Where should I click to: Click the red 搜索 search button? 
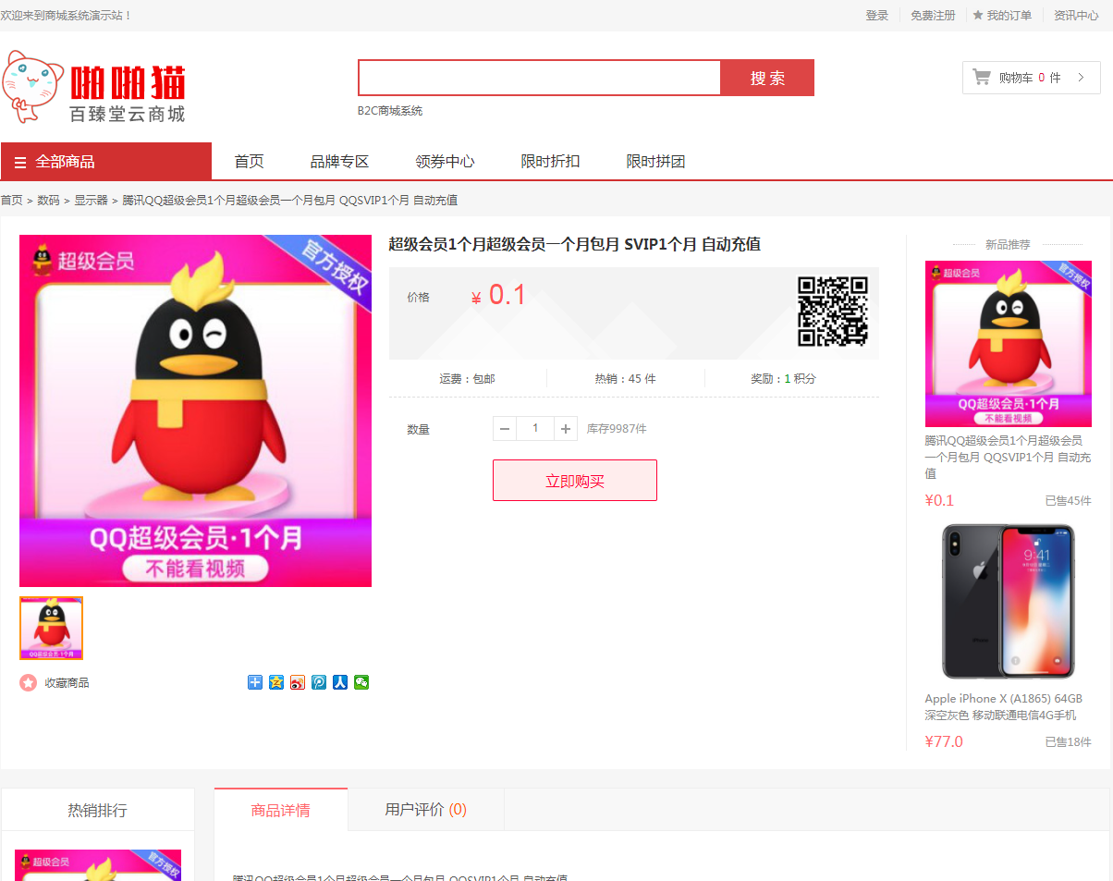767,78
